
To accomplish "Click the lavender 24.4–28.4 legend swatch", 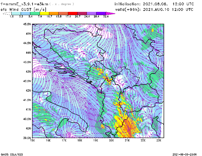I will [92, 13].
